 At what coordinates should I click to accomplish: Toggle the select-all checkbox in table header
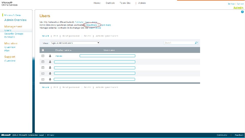(43, 50)
